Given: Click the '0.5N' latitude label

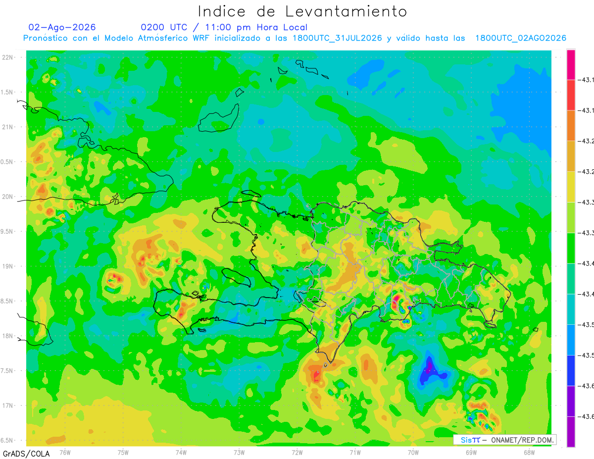Looking at the screenshot, I should pyautogui.click(x=7, y=162).
